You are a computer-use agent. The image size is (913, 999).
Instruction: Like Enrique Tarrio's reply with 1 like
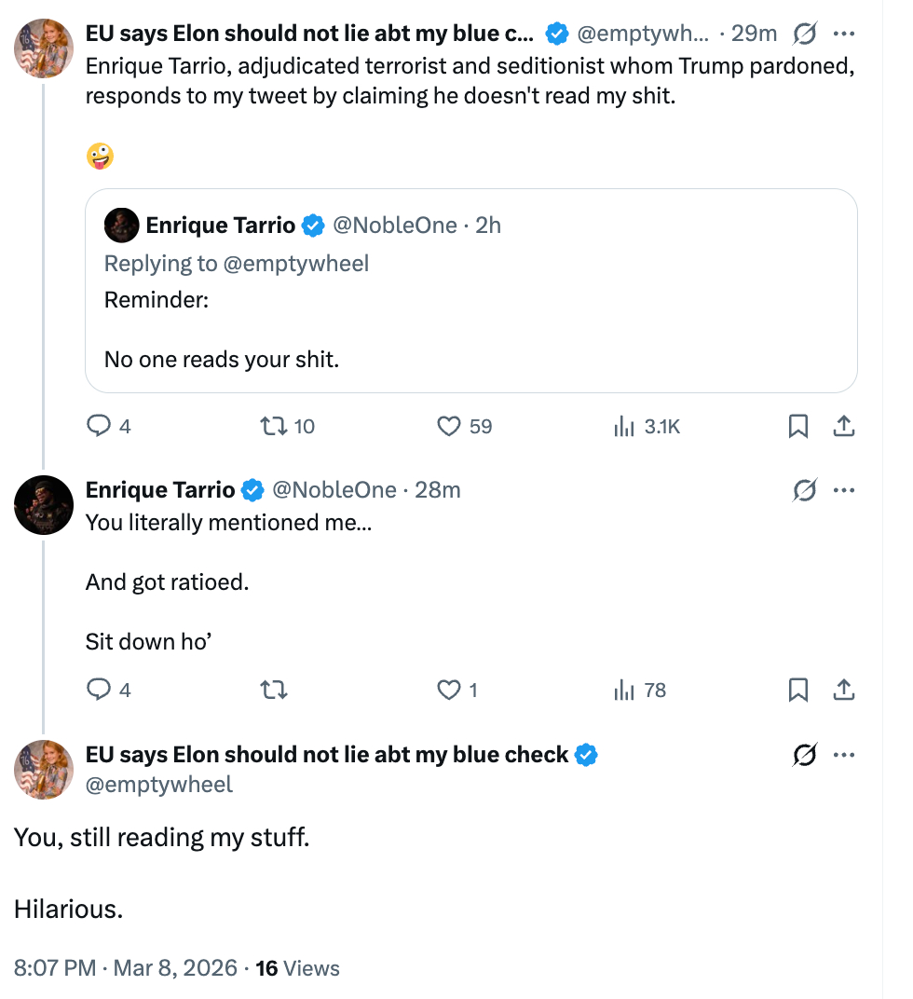(450, 691)
